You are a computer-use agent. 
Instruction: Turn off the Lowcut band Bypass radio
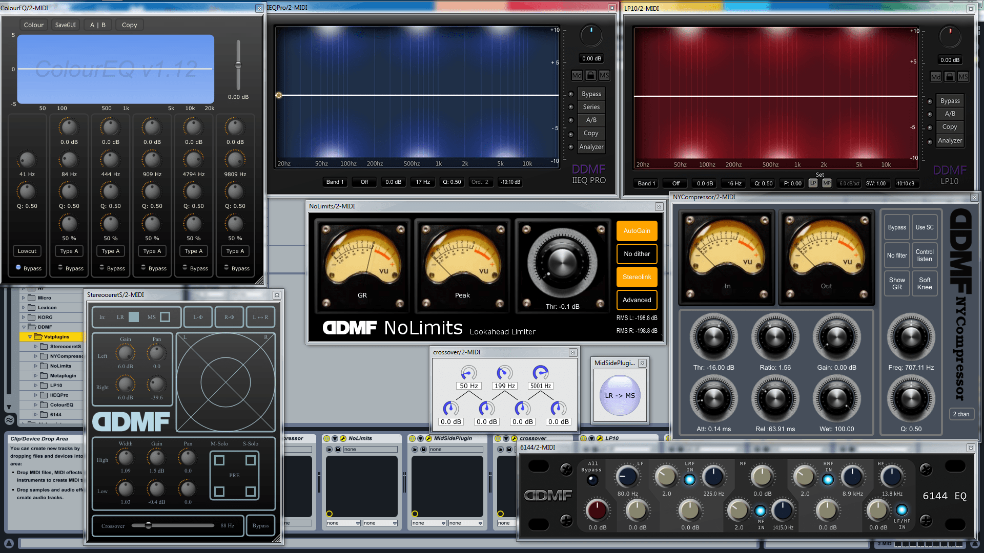18,267
